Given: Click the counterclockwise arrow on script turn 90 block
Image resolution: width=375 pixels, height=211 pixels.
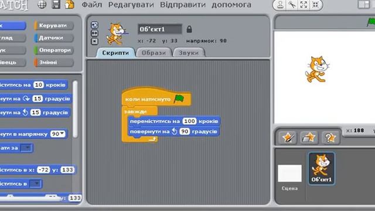Looking at the screenshot, I should [x=175, y=131].
